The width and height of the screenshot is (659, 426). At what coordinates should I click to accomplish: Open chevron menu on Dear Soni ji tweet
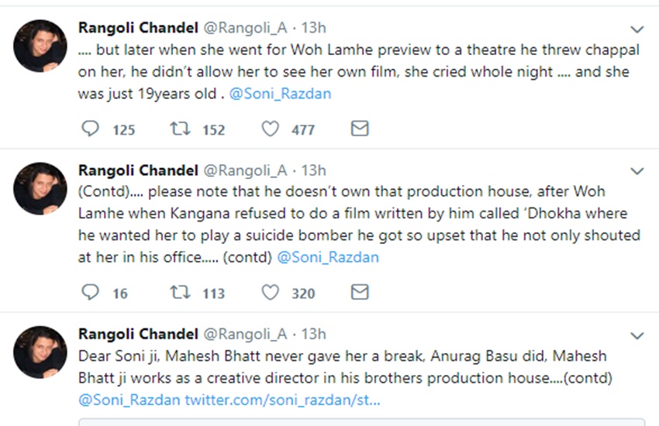coord(637,335)
